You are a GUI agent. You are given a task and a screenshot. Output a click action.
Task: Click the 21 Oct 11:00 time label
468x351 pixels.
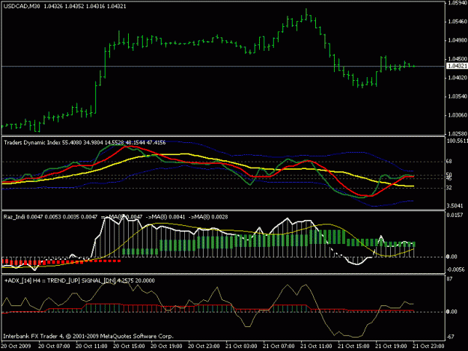(316, 346)
